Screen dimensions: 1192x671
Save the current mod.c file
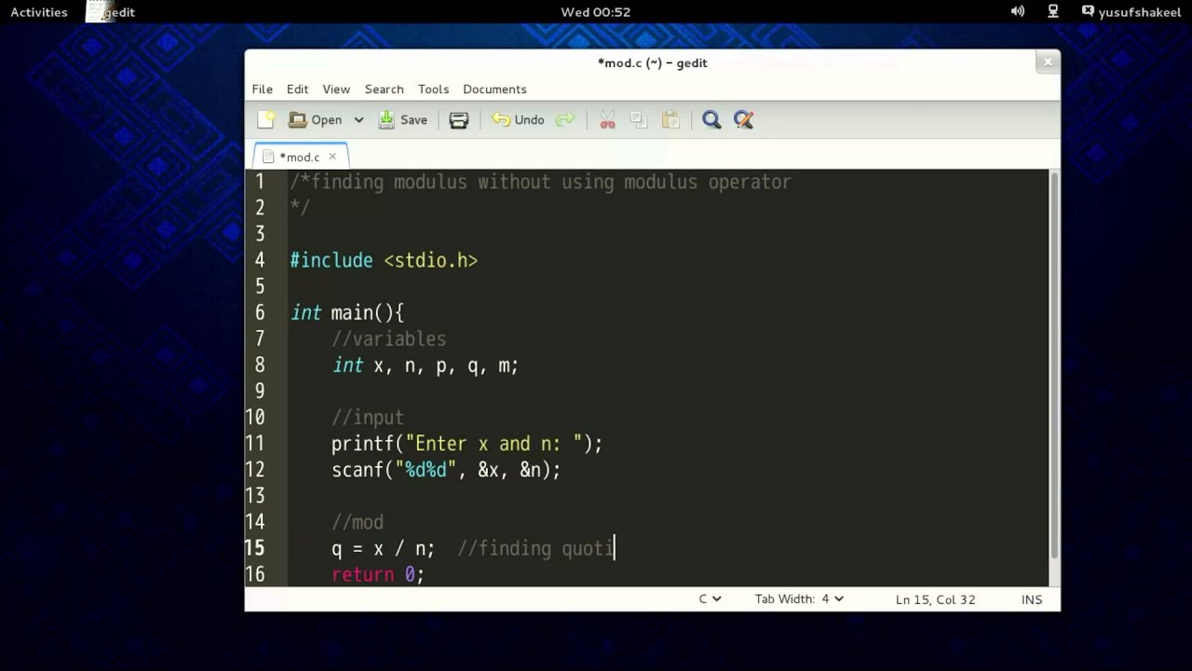coord(402,119)
